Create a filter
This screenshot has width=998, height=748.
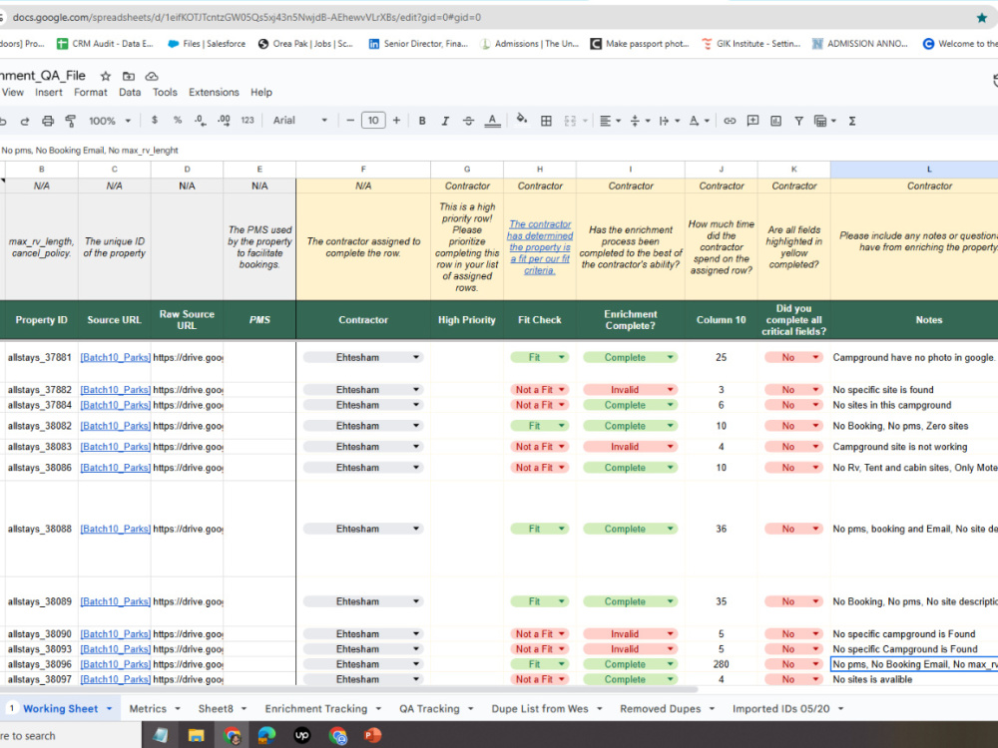tap(798, 121)
